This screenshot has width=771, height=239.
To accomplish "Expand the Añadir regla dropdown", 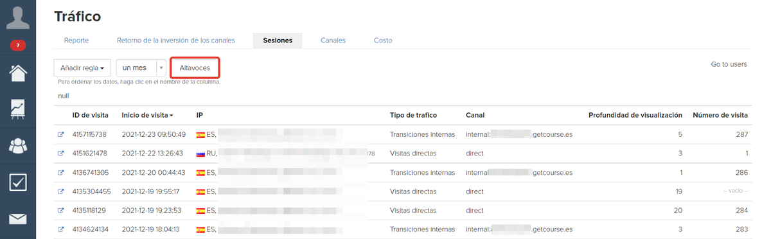I will pyautogui.click(x=82, y=67).
